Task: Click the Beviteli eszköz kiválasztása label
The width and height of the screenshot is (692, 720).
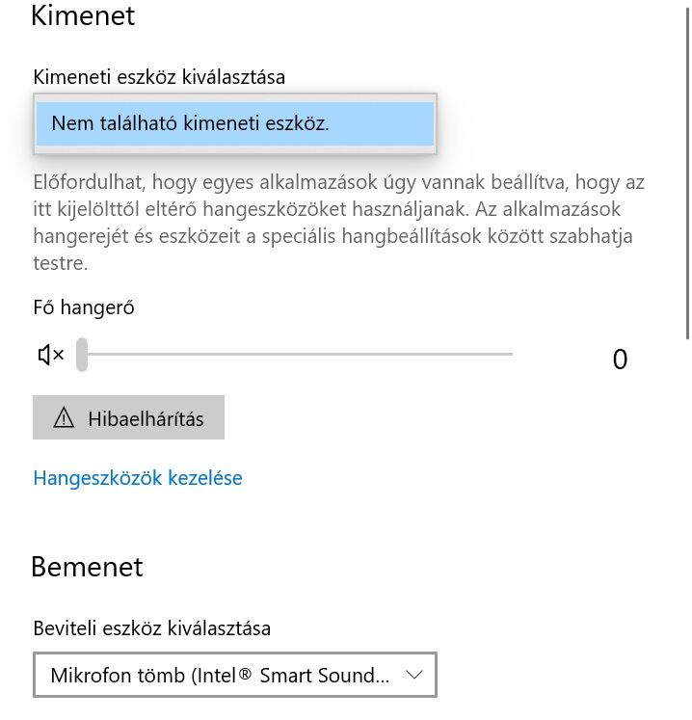Action: [152, 627]
